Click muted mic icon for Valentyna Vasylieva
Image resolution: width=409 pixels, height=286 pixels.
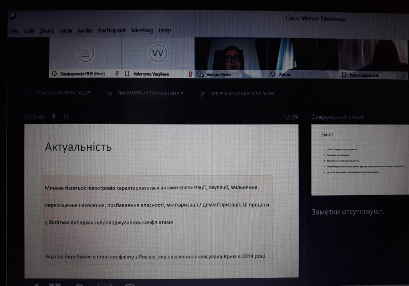[x=190, y=74]
